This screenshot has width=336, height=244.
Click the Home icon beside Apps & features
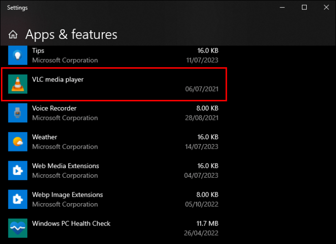(13, 35)
